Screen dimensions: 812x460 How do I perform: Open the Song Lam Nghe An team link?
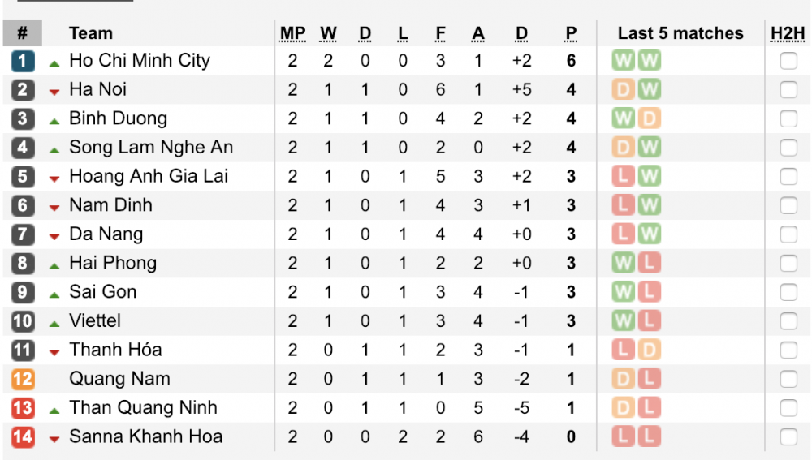click(151, 148)
